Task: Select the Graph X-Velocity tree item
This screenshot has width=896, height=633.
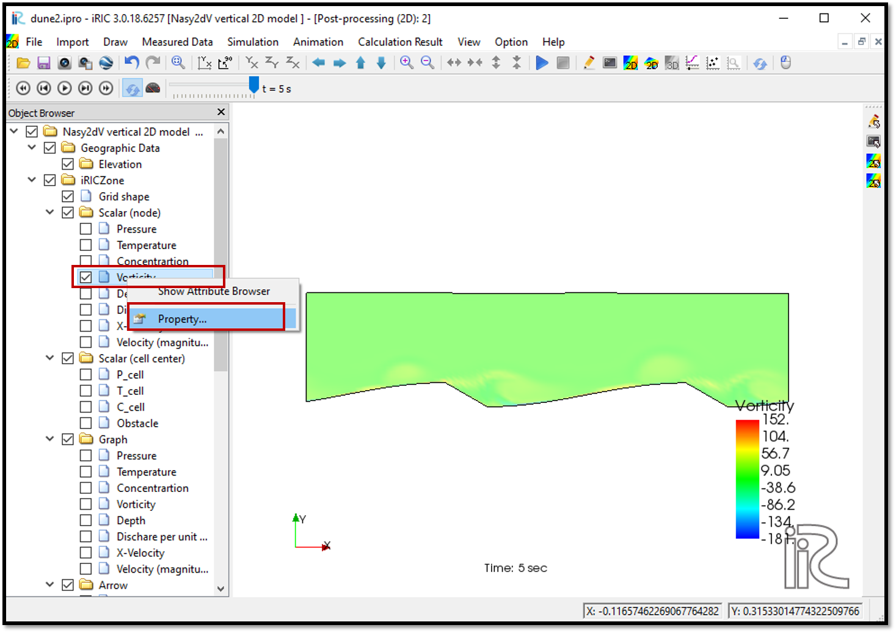Action: click(140, 552)
